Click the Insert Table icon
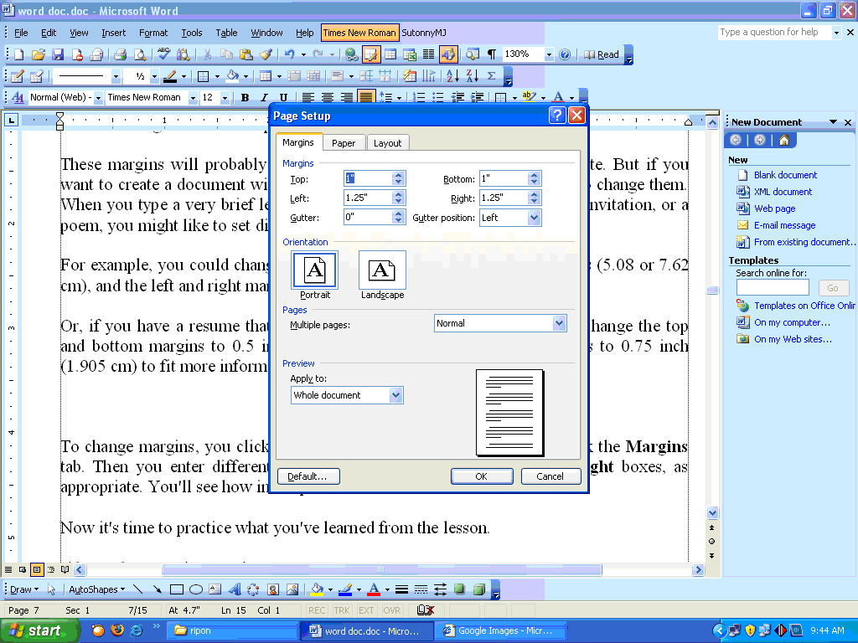The image size is (858, 643). coord(390,53)
